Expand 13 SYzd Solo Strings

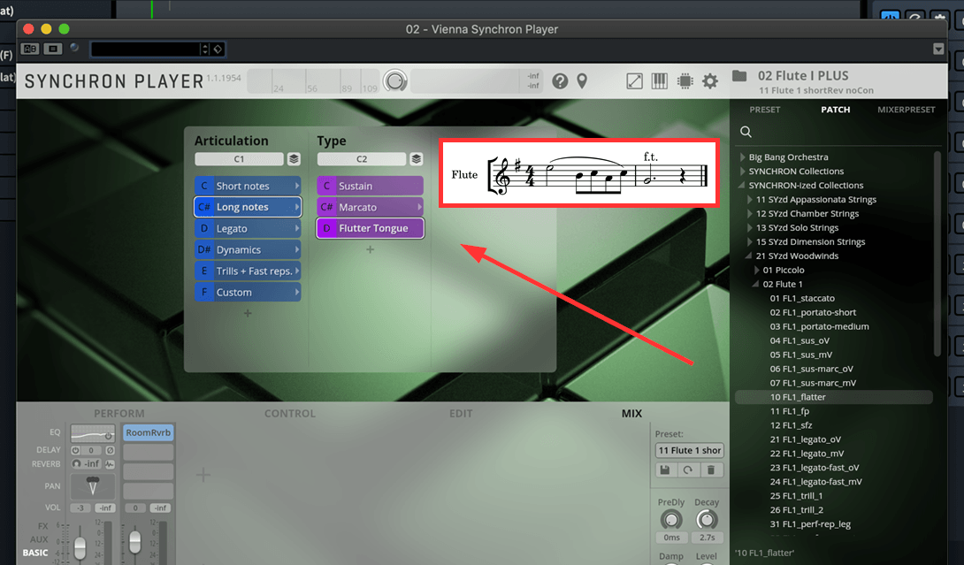point(749,228)
